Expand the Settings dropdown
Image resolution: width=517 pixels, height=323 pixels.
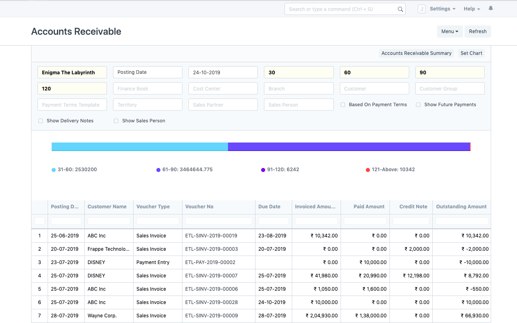(x=442, y=9)
